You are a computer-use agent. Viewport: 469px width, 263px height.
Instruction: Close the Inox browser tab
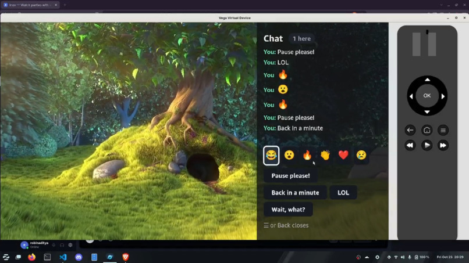click(x=56, y=5)
